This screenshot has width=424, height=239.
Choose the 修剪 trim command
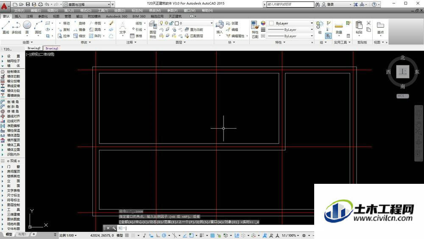[95, 23]
